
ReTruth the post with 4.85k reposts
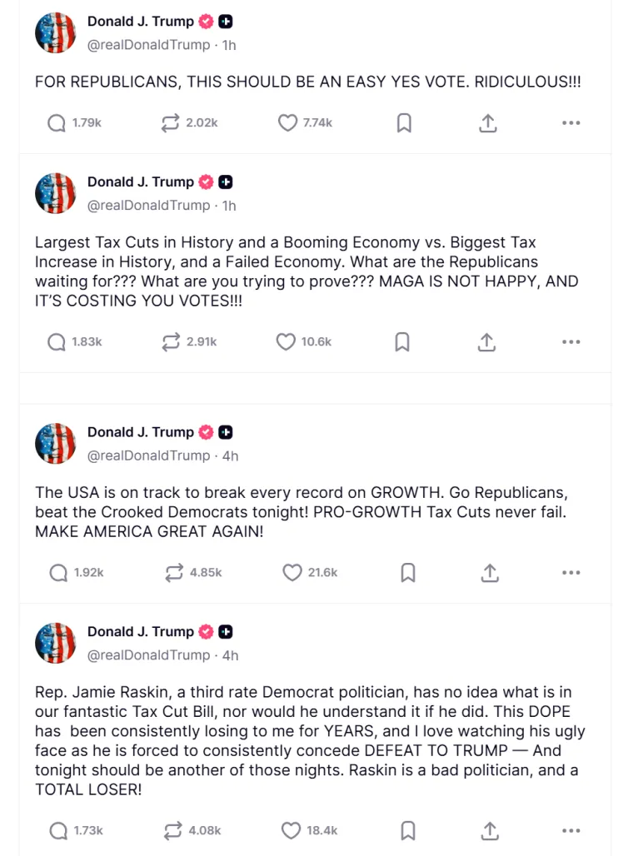174,573
